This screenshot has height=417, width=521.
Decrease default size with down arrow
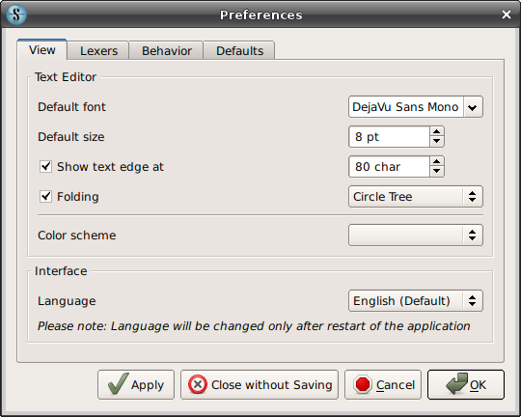pos(437,141)
